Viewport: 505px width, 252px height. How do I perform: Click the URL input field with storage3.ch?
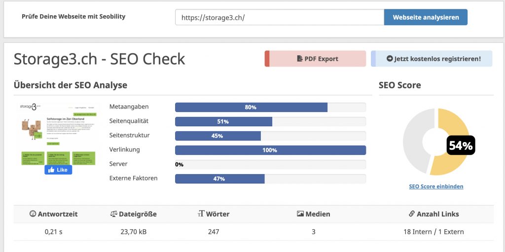pos(279,17)
